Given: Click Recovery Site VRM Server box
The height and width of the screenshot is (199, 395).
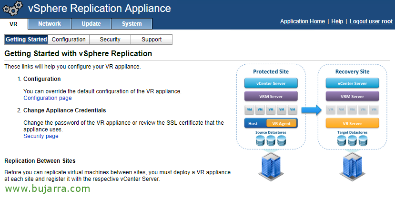Looking at the screenshot, I should (352, 96).
